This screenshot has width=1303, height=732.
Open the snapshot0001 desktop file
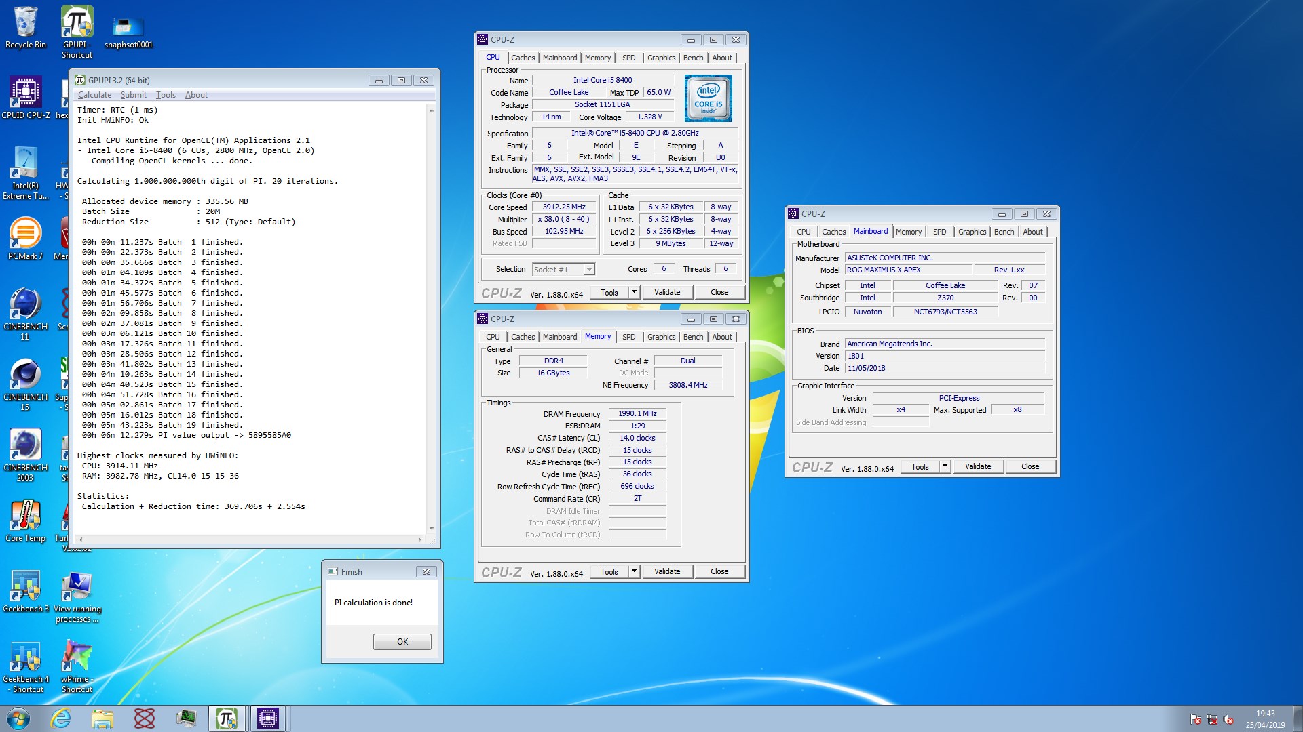(x=128, y=32)
